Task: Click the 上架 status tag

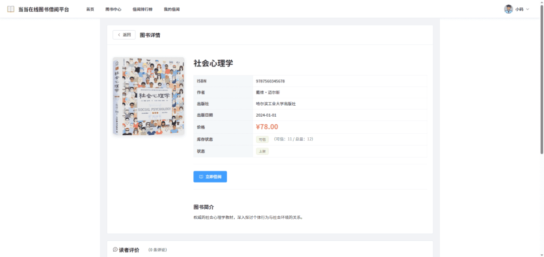Action: (x=262, y=151)
